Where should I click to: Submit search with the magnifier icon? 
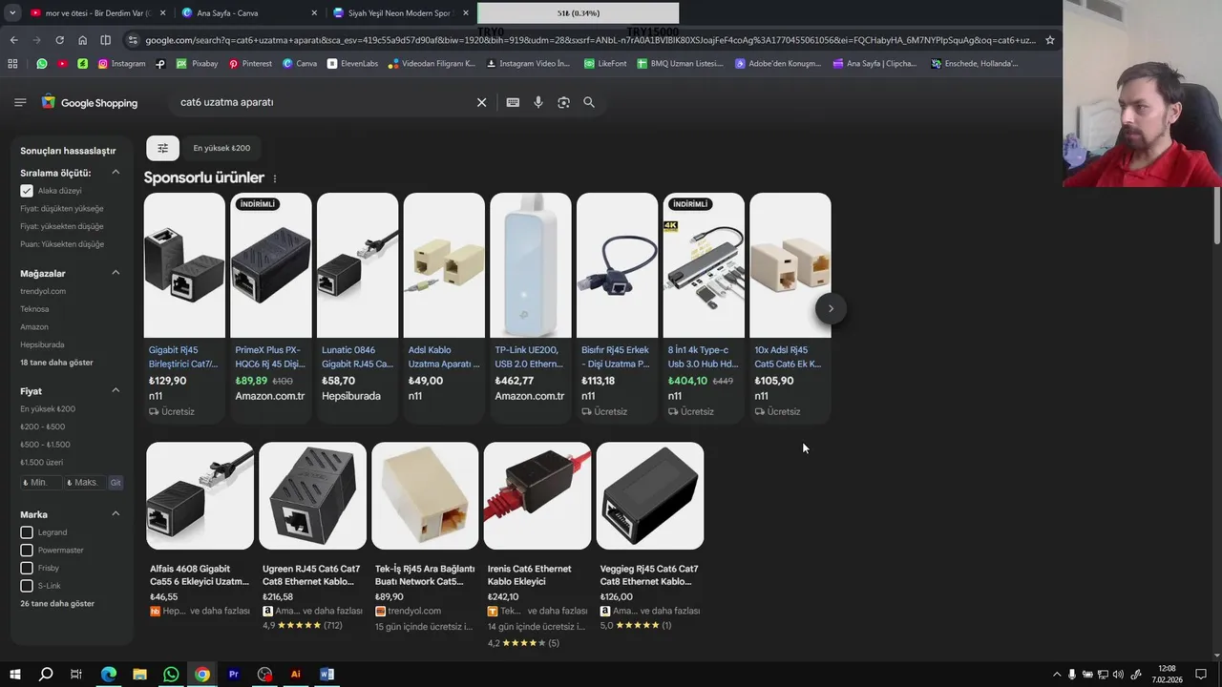coord(589,102)
